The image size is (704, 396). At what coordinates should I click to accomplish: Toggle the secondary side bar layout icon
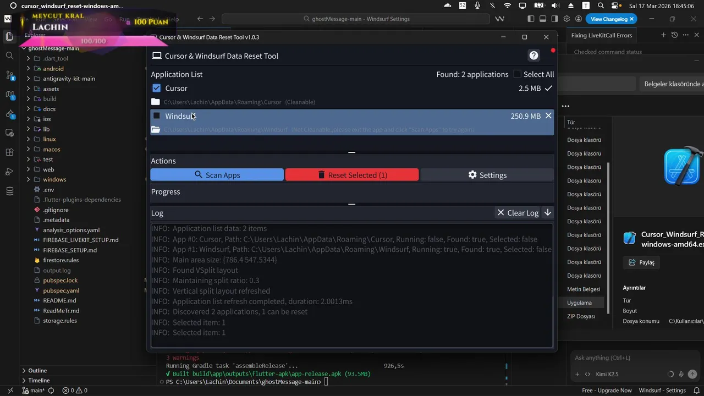[x=554, y=19]
